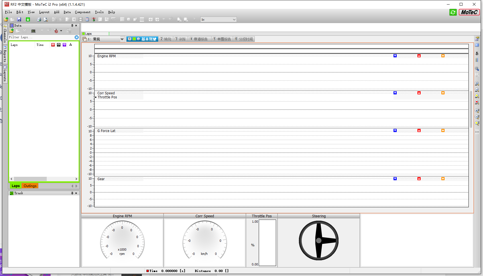Open the dropdown arrow beside the filter icon
Screen dimensions: 483x276
coord(61,31)
